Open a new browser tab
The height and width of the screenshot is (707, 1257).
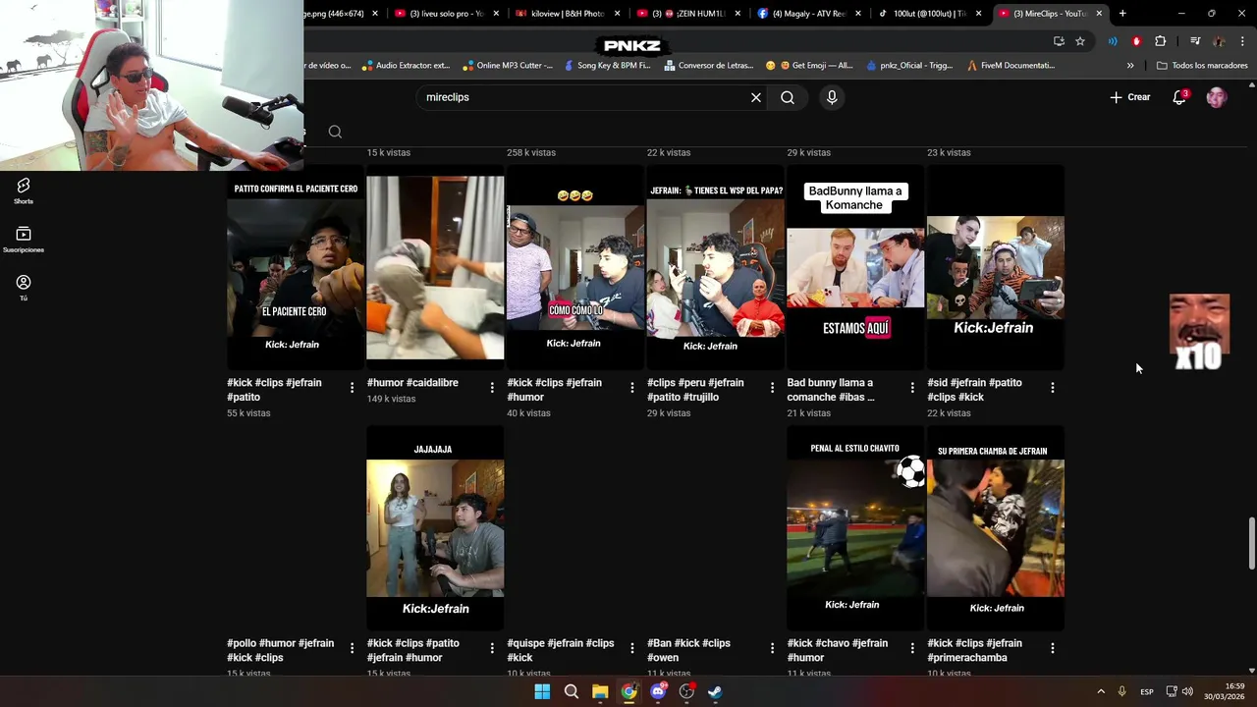[x=1122, y=14]
